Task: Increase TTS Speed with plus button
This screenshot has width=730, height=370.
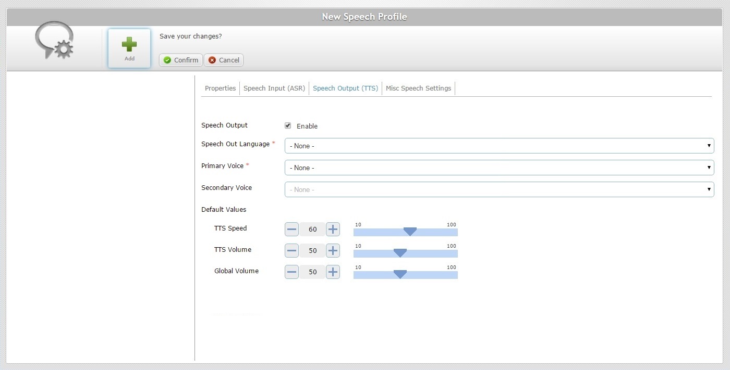Action: pyautogui.click(x=333, y=229)
